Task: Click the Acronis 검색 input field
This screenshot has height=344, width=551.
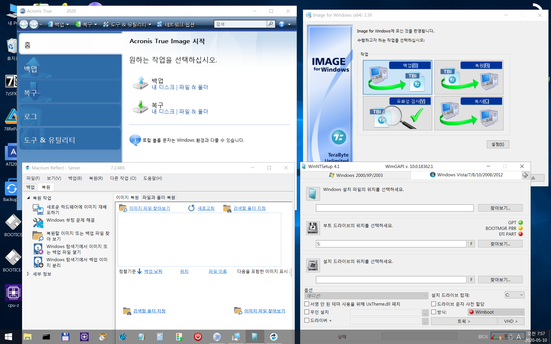Action: (240, 24)
